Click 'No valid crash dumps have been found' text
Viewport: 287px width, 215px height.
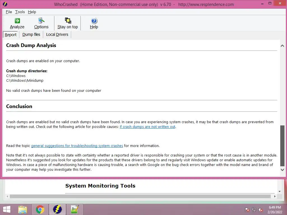click(54, 91)
